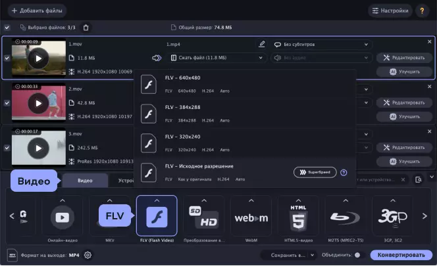This screenshot has width=437, height=266.
Task: Click Улучшить for 2.mov
Action: tap(404, 116)
